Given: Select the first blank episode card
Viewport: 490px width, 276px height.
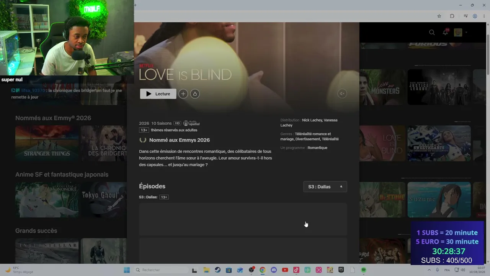Looking at the screenshot, I should 243,219.
